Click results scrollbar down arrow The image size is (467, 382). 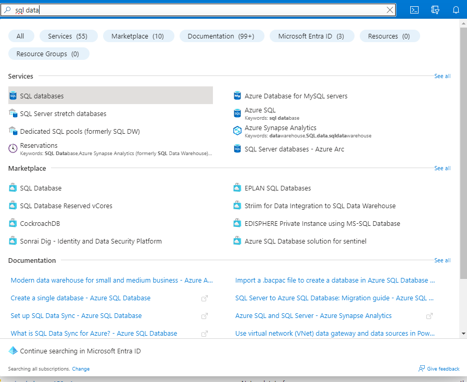(463, 334)
